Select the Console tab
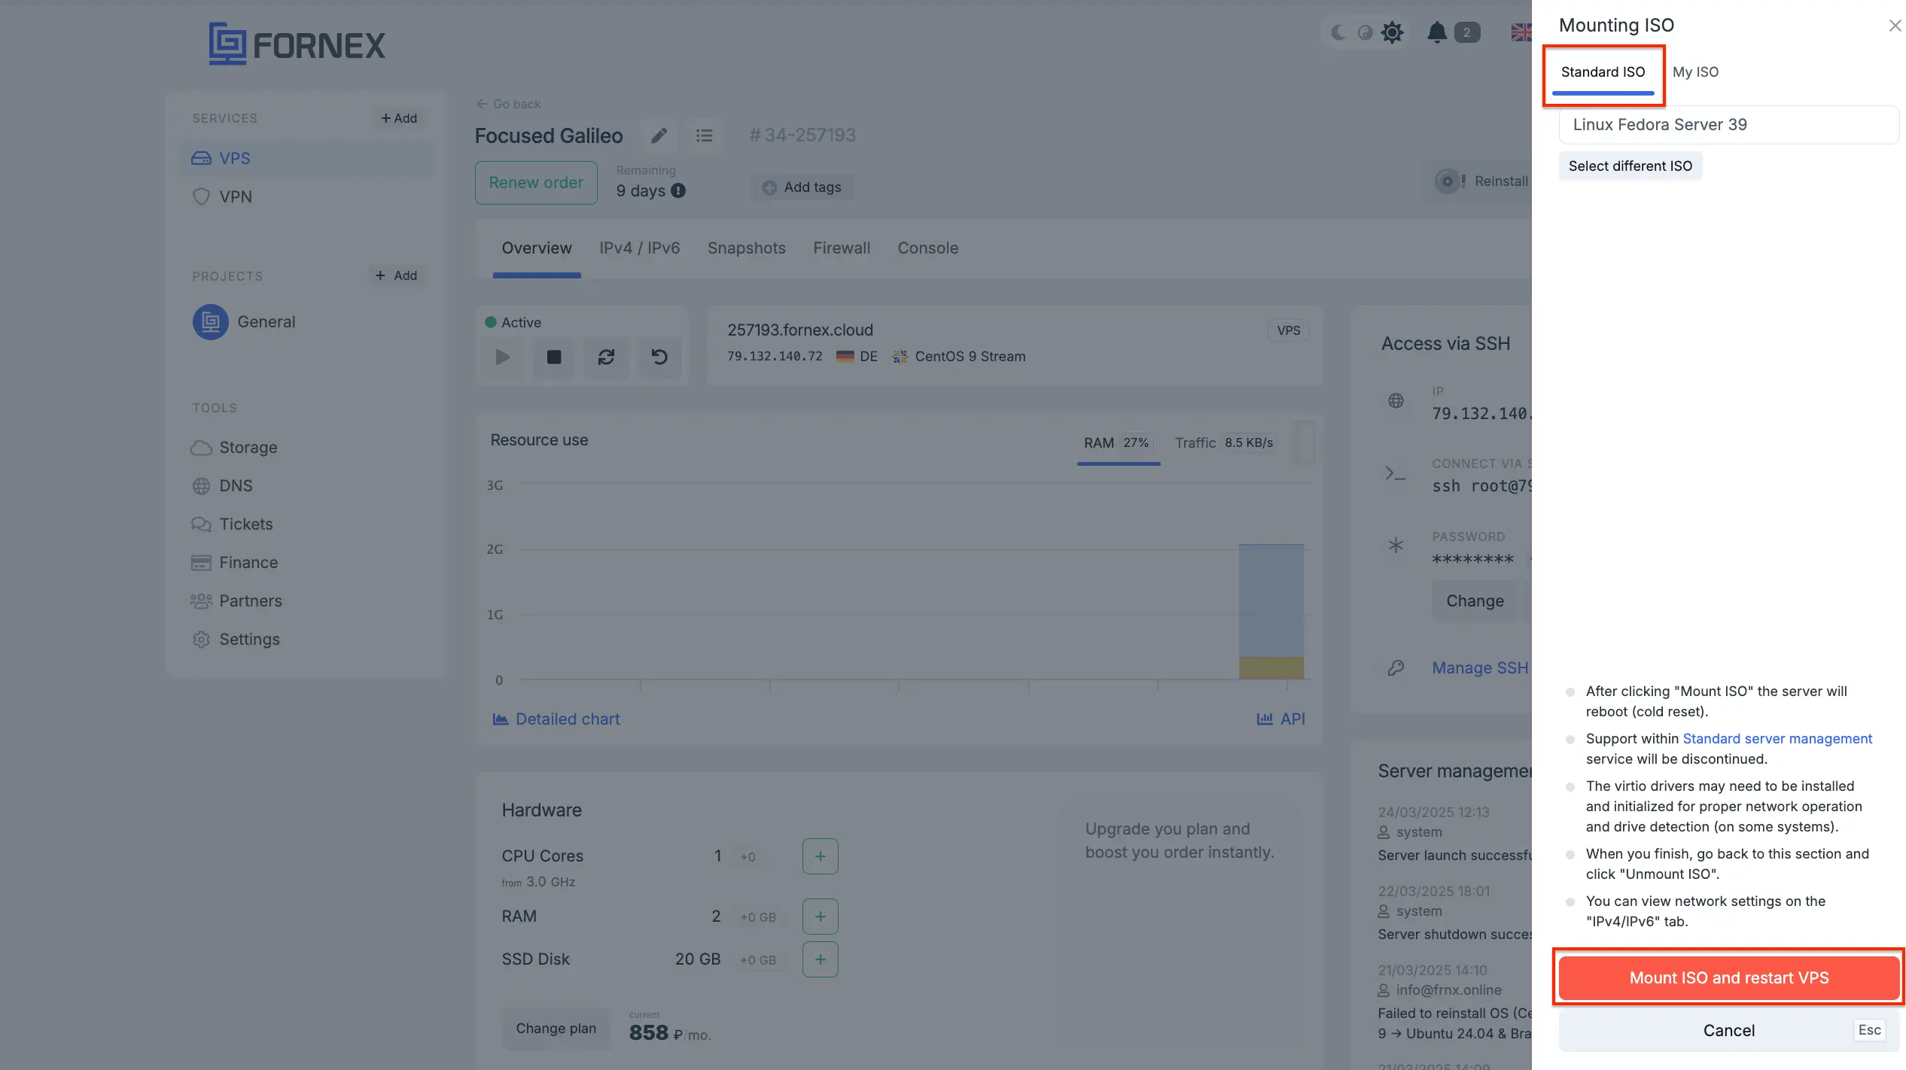The height and width of the screenshot is (1070, 1906). click(x=927, y=248)
